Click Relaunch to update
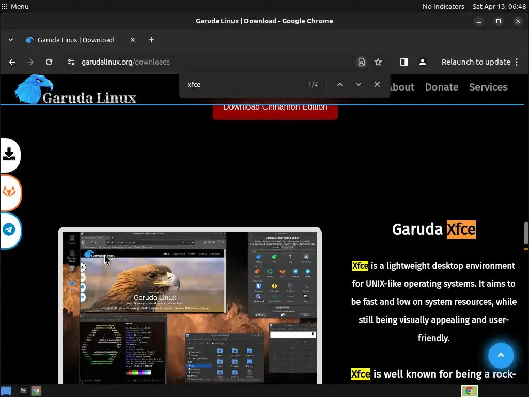529x397 pixels. point(476,62)
